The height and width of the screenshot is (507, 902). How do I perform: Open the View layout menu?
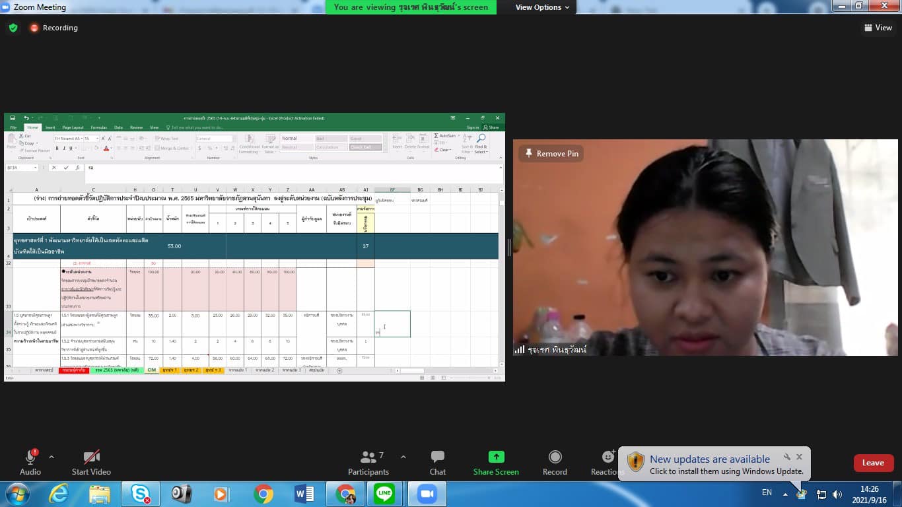click(878, 28)
